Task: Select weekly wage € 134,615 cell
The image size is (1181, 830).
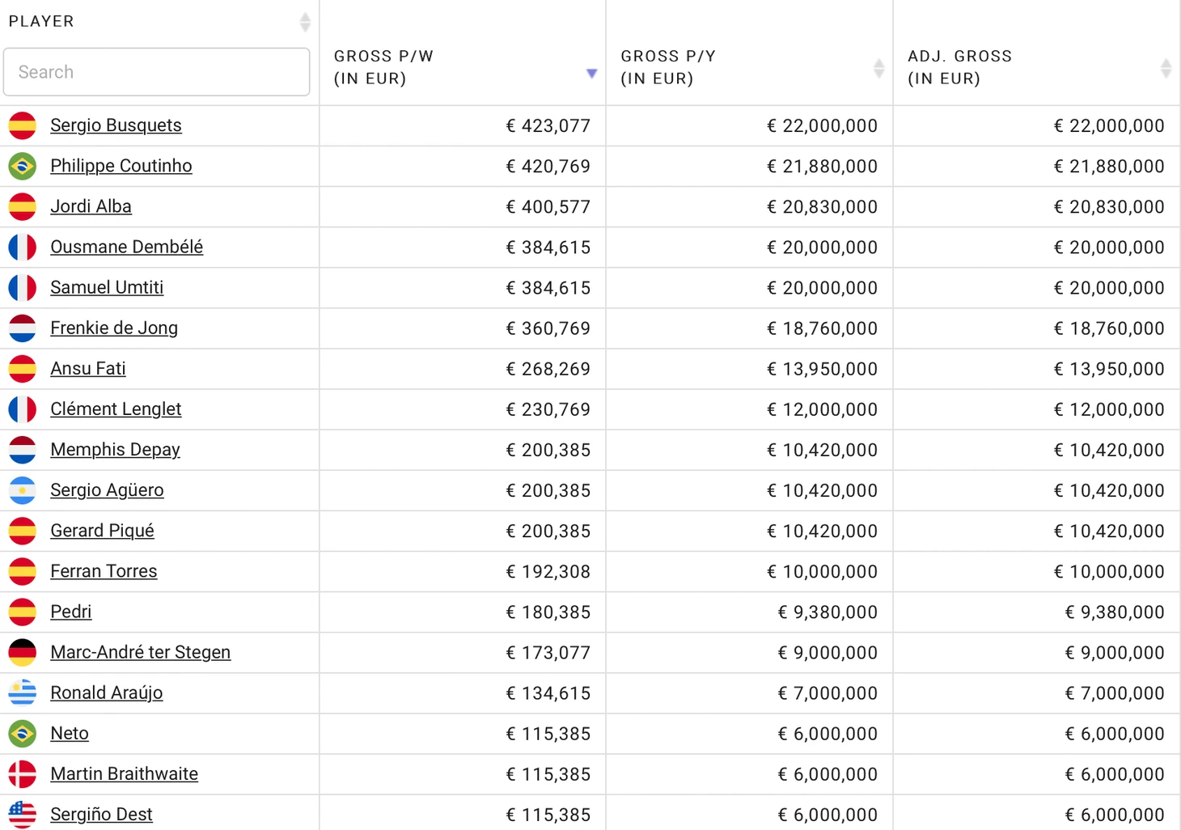Action: point(463,692)
